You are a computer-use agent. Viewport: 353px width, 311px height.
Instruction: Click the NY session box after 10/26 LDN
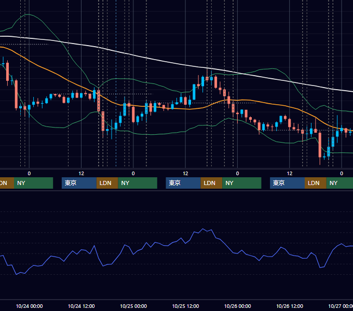(x=340, y=183)
